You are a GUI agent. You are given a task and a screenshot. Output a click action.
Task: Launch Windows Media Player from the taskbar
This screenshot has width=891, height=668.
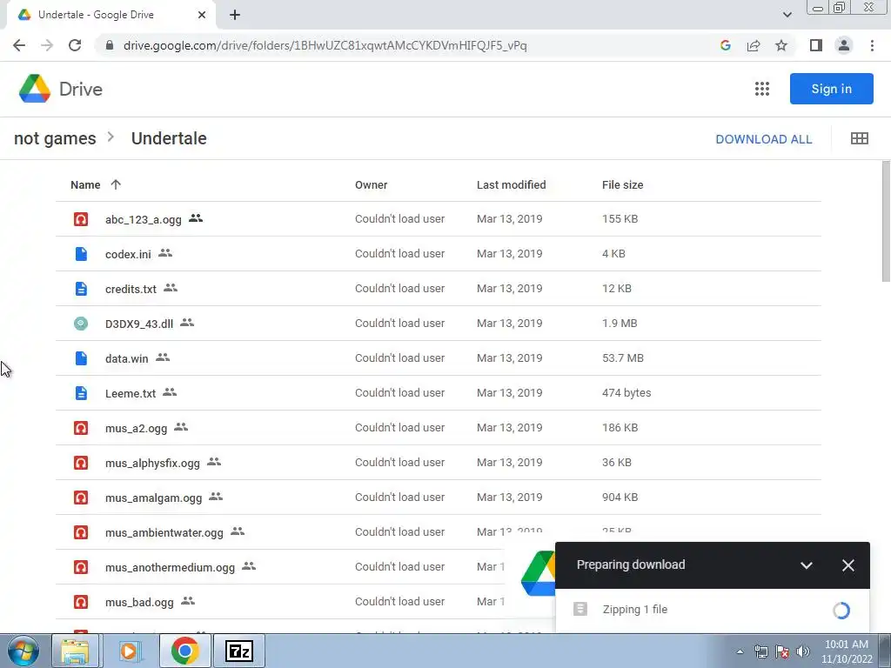130,651
